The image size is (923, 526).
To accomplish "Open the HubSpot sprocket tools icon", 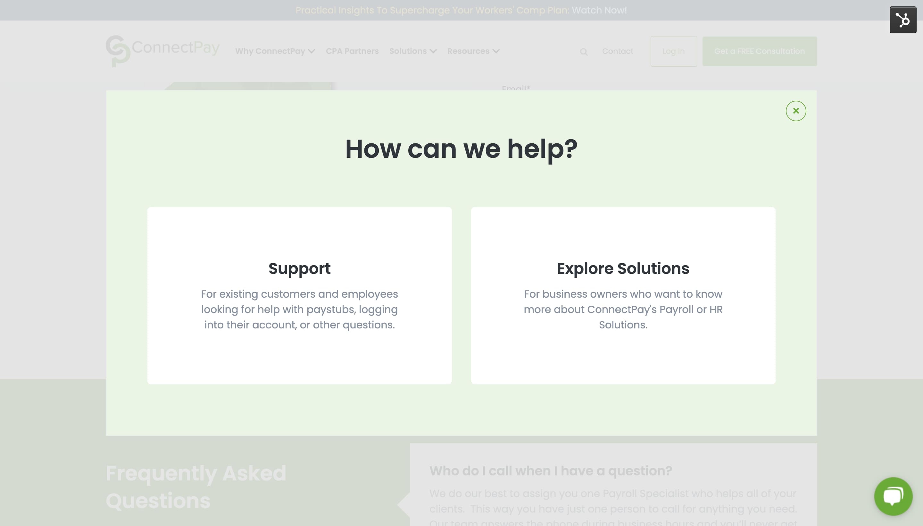I will [903, 20].
